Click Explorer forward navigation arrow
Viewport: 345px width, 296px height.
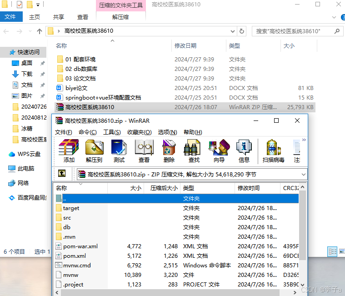20,31
